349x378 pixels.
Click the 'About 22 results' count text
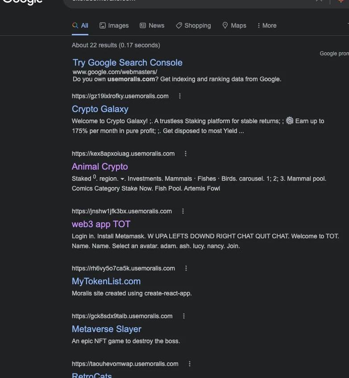pyautogui.click(x=116, y=45)
